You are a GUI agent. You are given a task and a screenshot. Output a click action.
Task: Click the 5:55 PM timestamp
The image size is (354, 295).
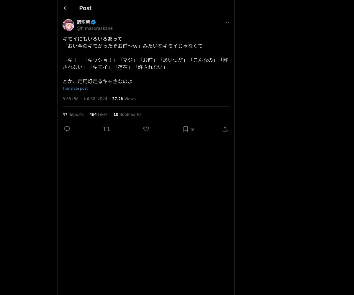(x=71, y=99)
